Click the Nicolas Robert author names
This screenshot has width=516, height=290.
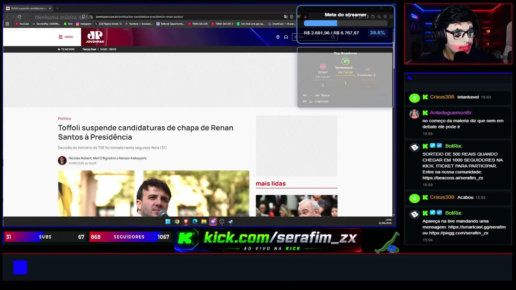coord(107,158)
